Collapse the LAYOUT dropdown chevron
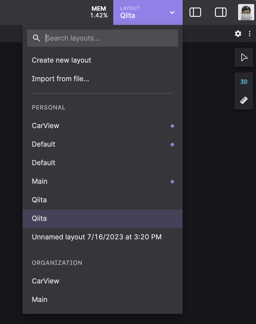The width and height of the screenshot is (256, 324). (x=172, y=13)
